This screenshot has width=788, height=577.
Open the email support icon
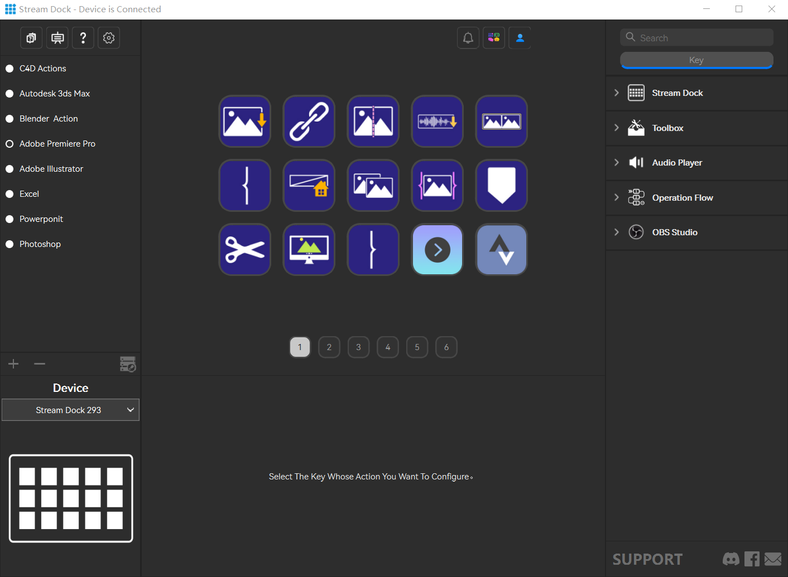773,559
